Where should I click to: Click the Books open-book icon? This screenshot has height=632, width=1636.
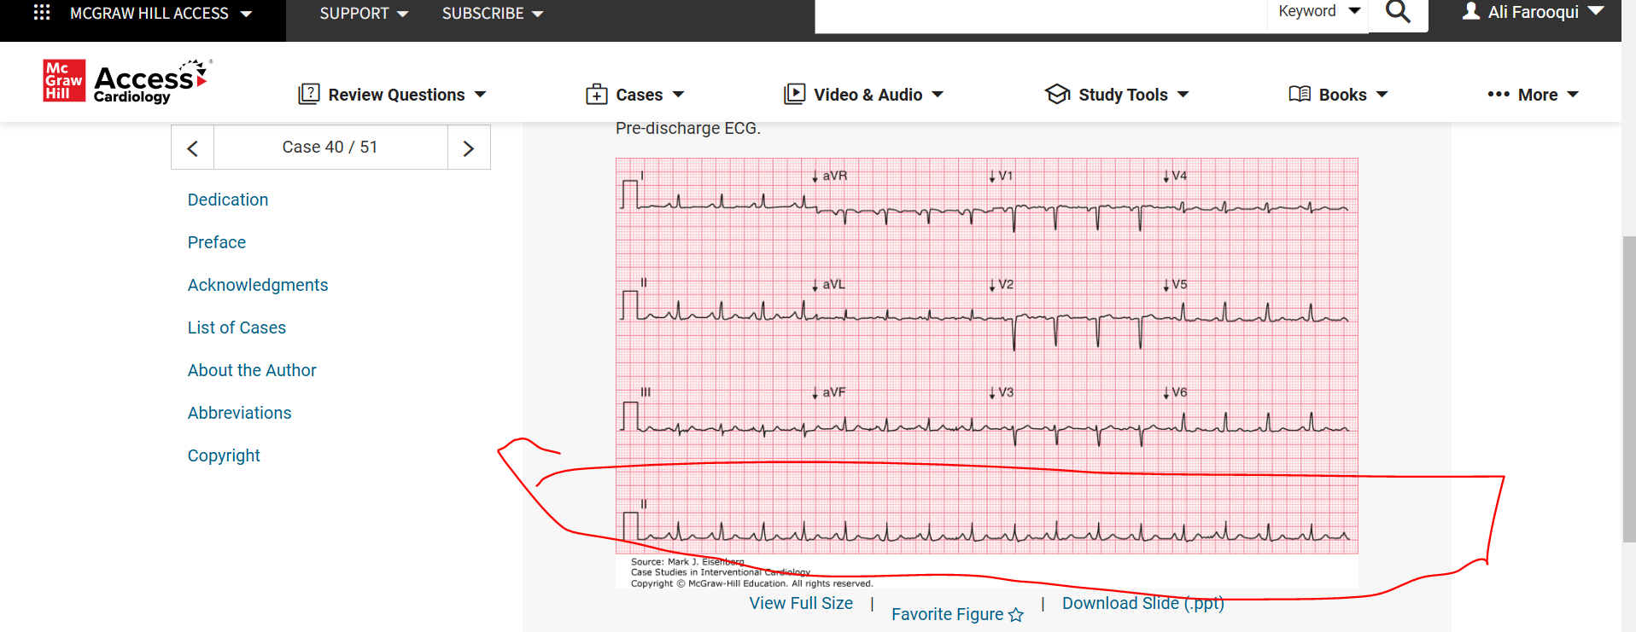1300,94
